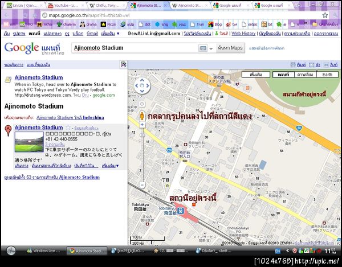342x267 pixels.
Task: Open the Windows Start orb
Action: pos(11,251)
